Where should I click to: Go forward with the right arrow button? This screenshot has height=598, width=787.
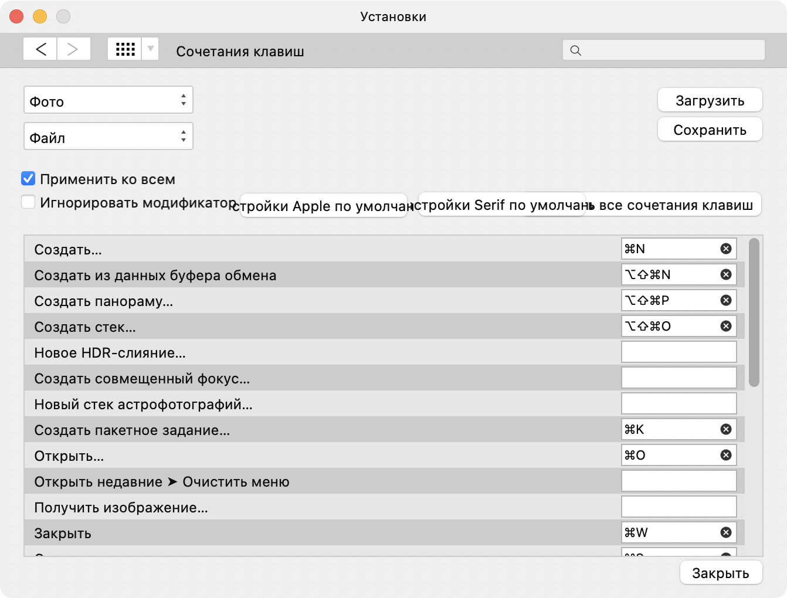click(73, 49)
